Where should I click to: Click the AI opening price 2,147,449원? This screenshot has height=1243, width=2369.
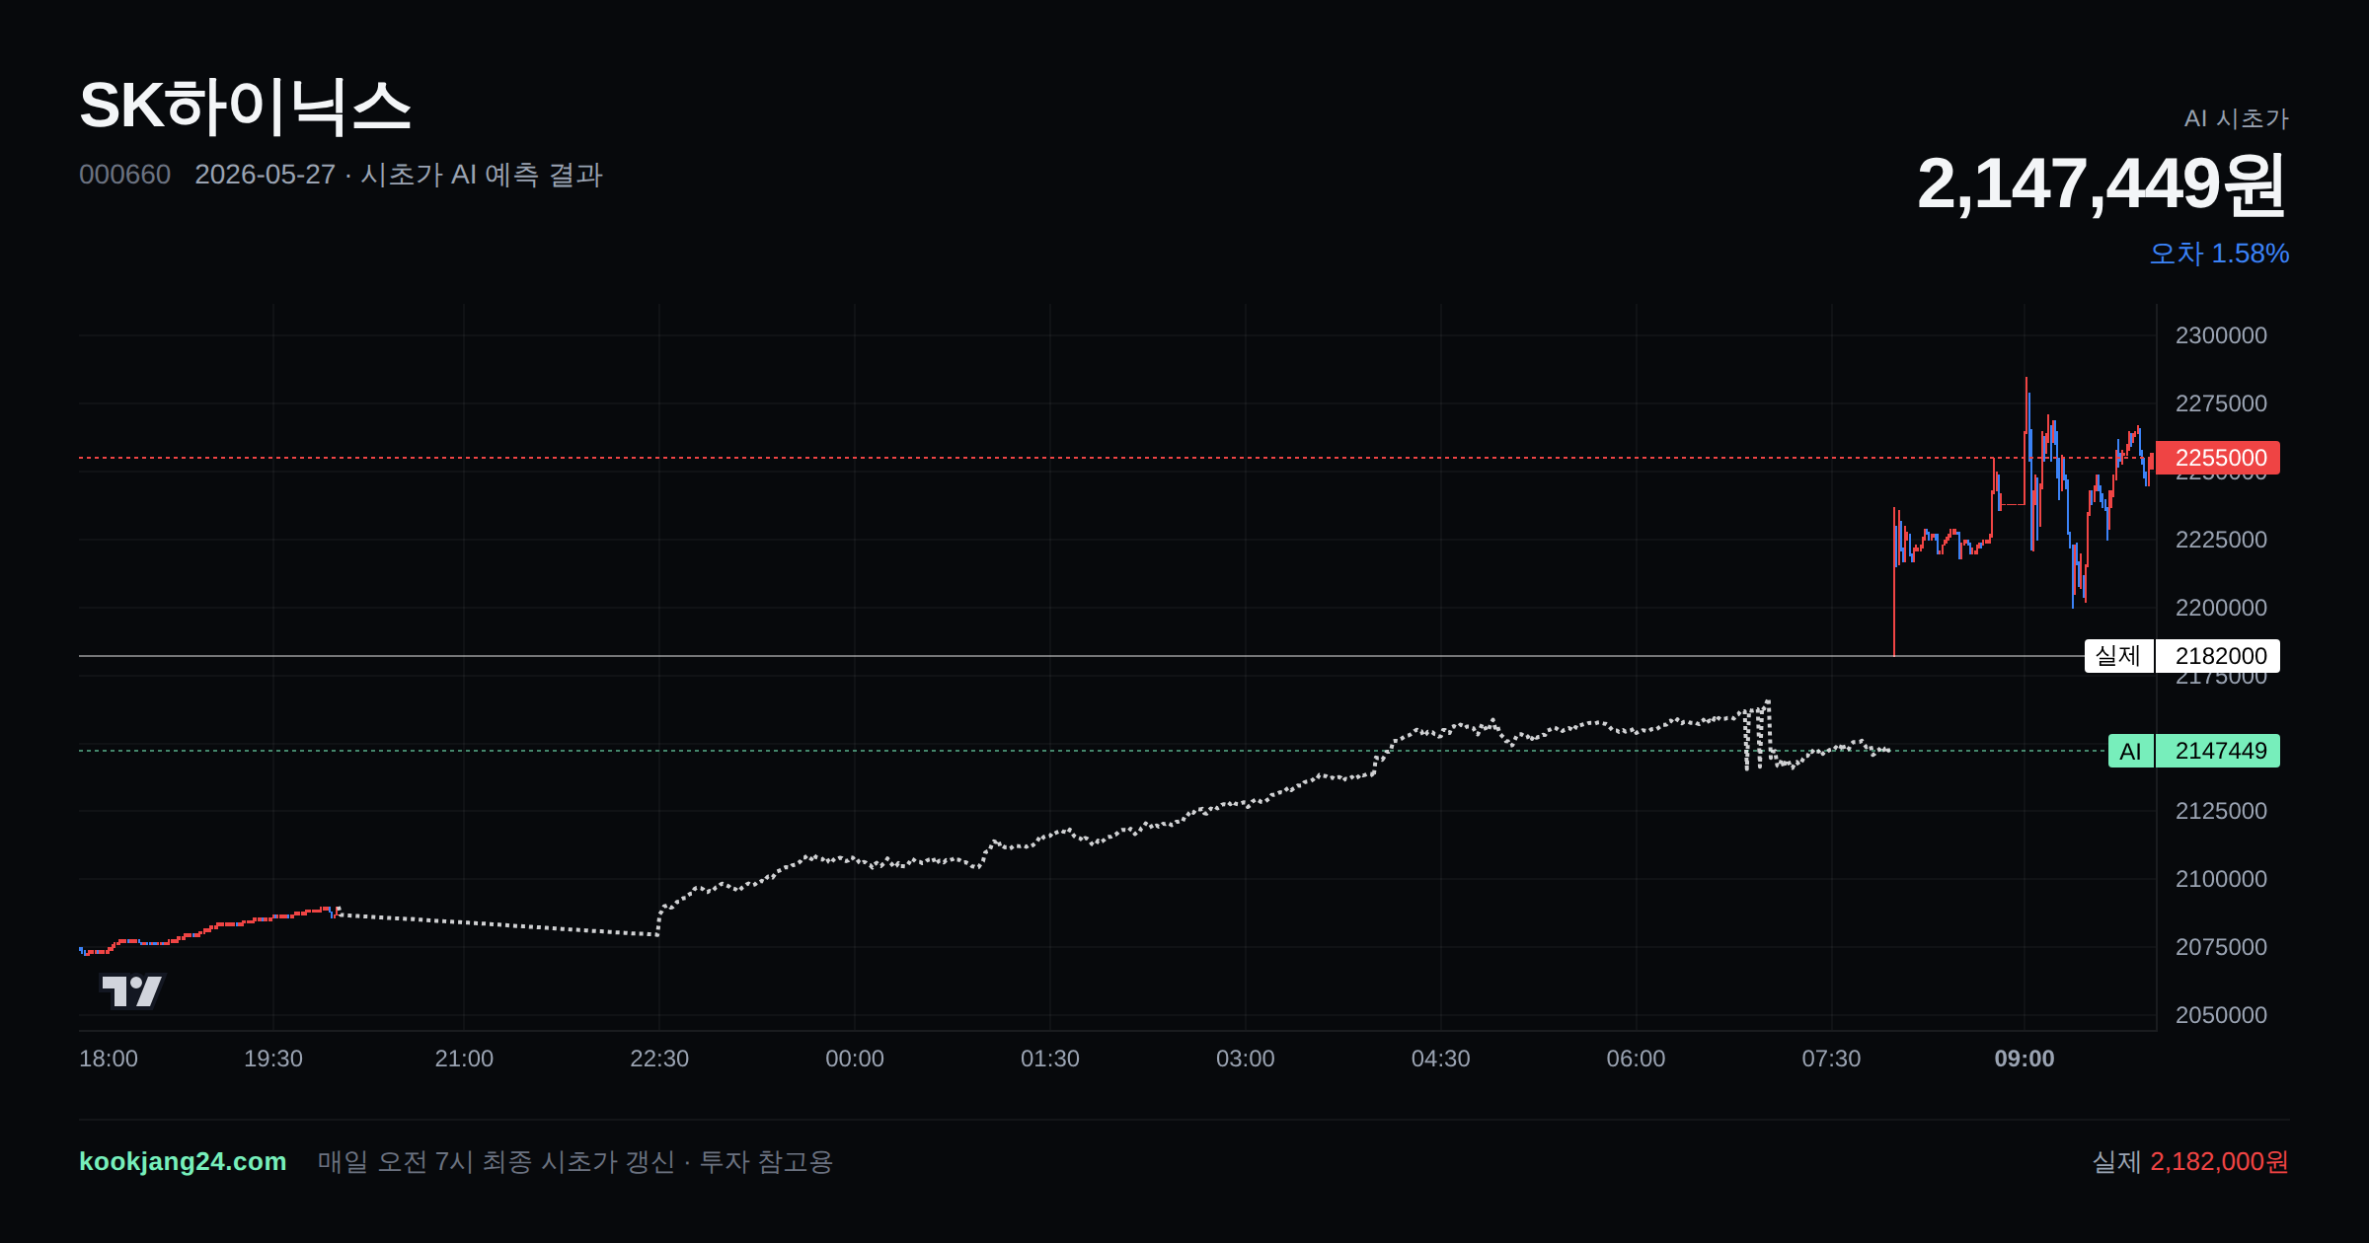2102,183
